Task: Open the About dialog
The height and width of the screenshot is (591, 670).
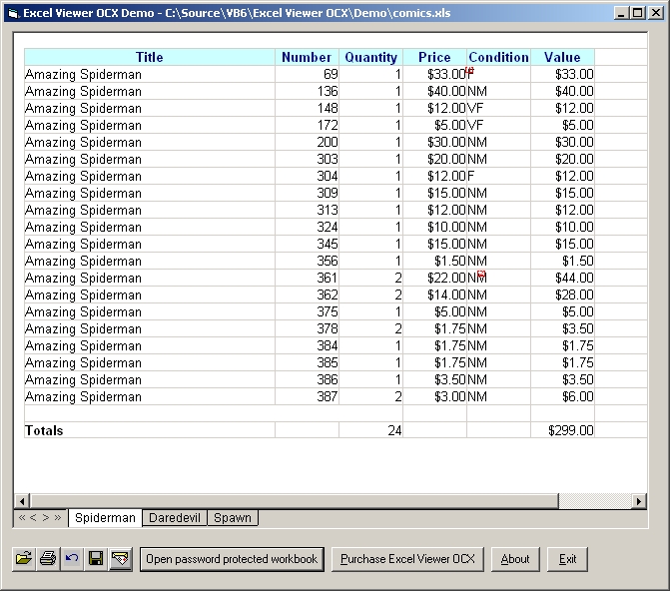Action: 515,559
